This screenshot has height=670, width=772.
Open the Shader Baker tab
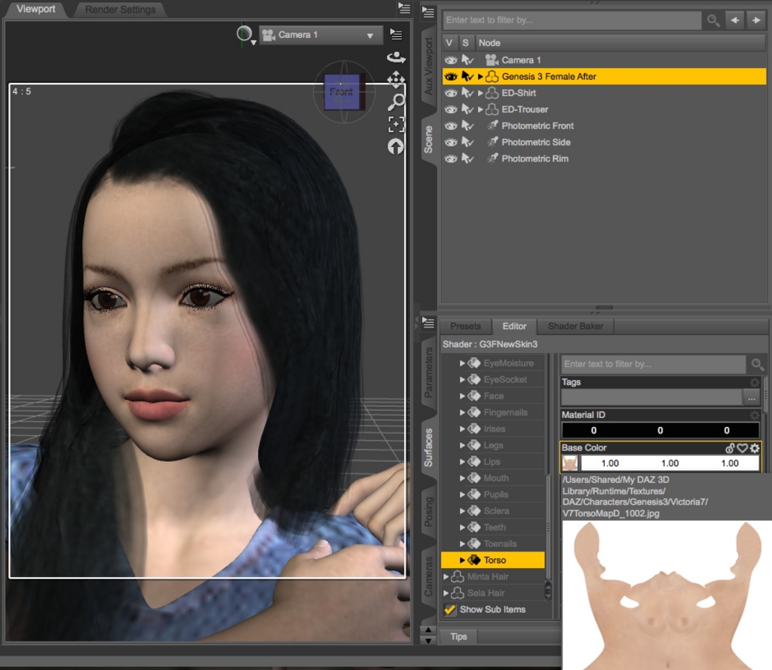click(x=575, y=326)
